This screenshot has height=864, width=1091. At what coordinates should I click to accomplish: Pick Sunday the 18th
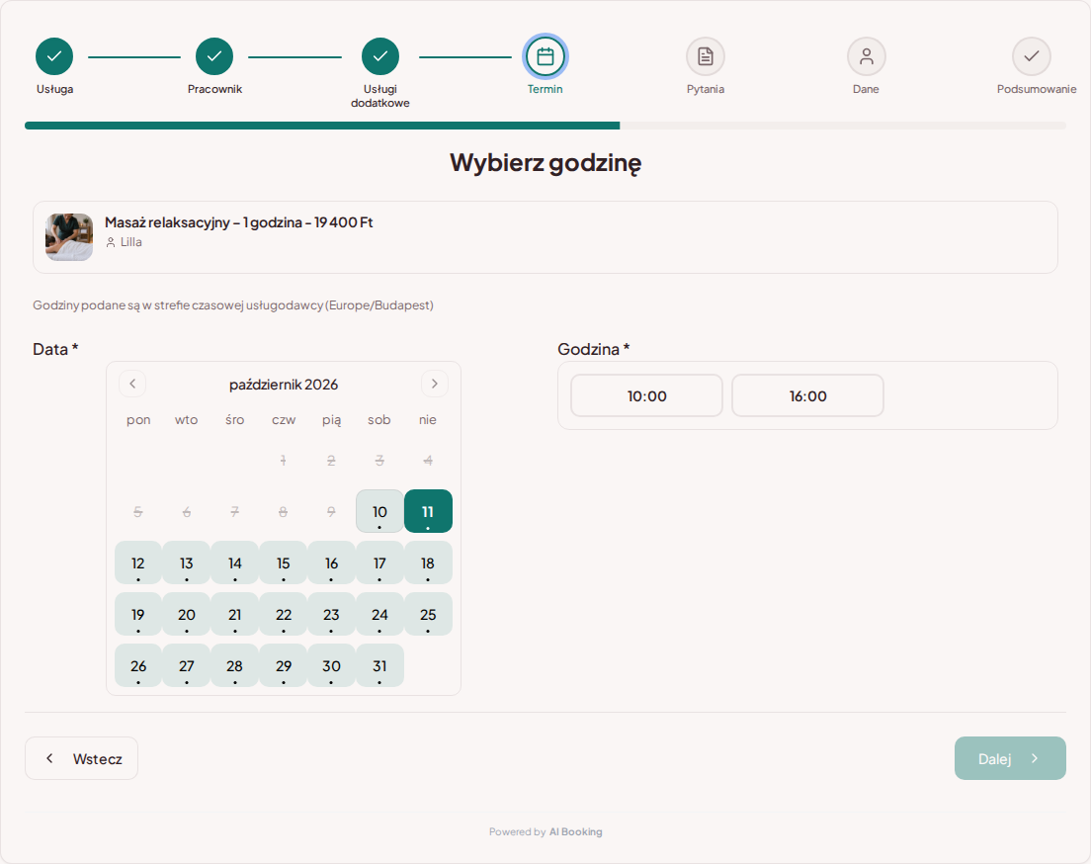click(x=428, y=563)
